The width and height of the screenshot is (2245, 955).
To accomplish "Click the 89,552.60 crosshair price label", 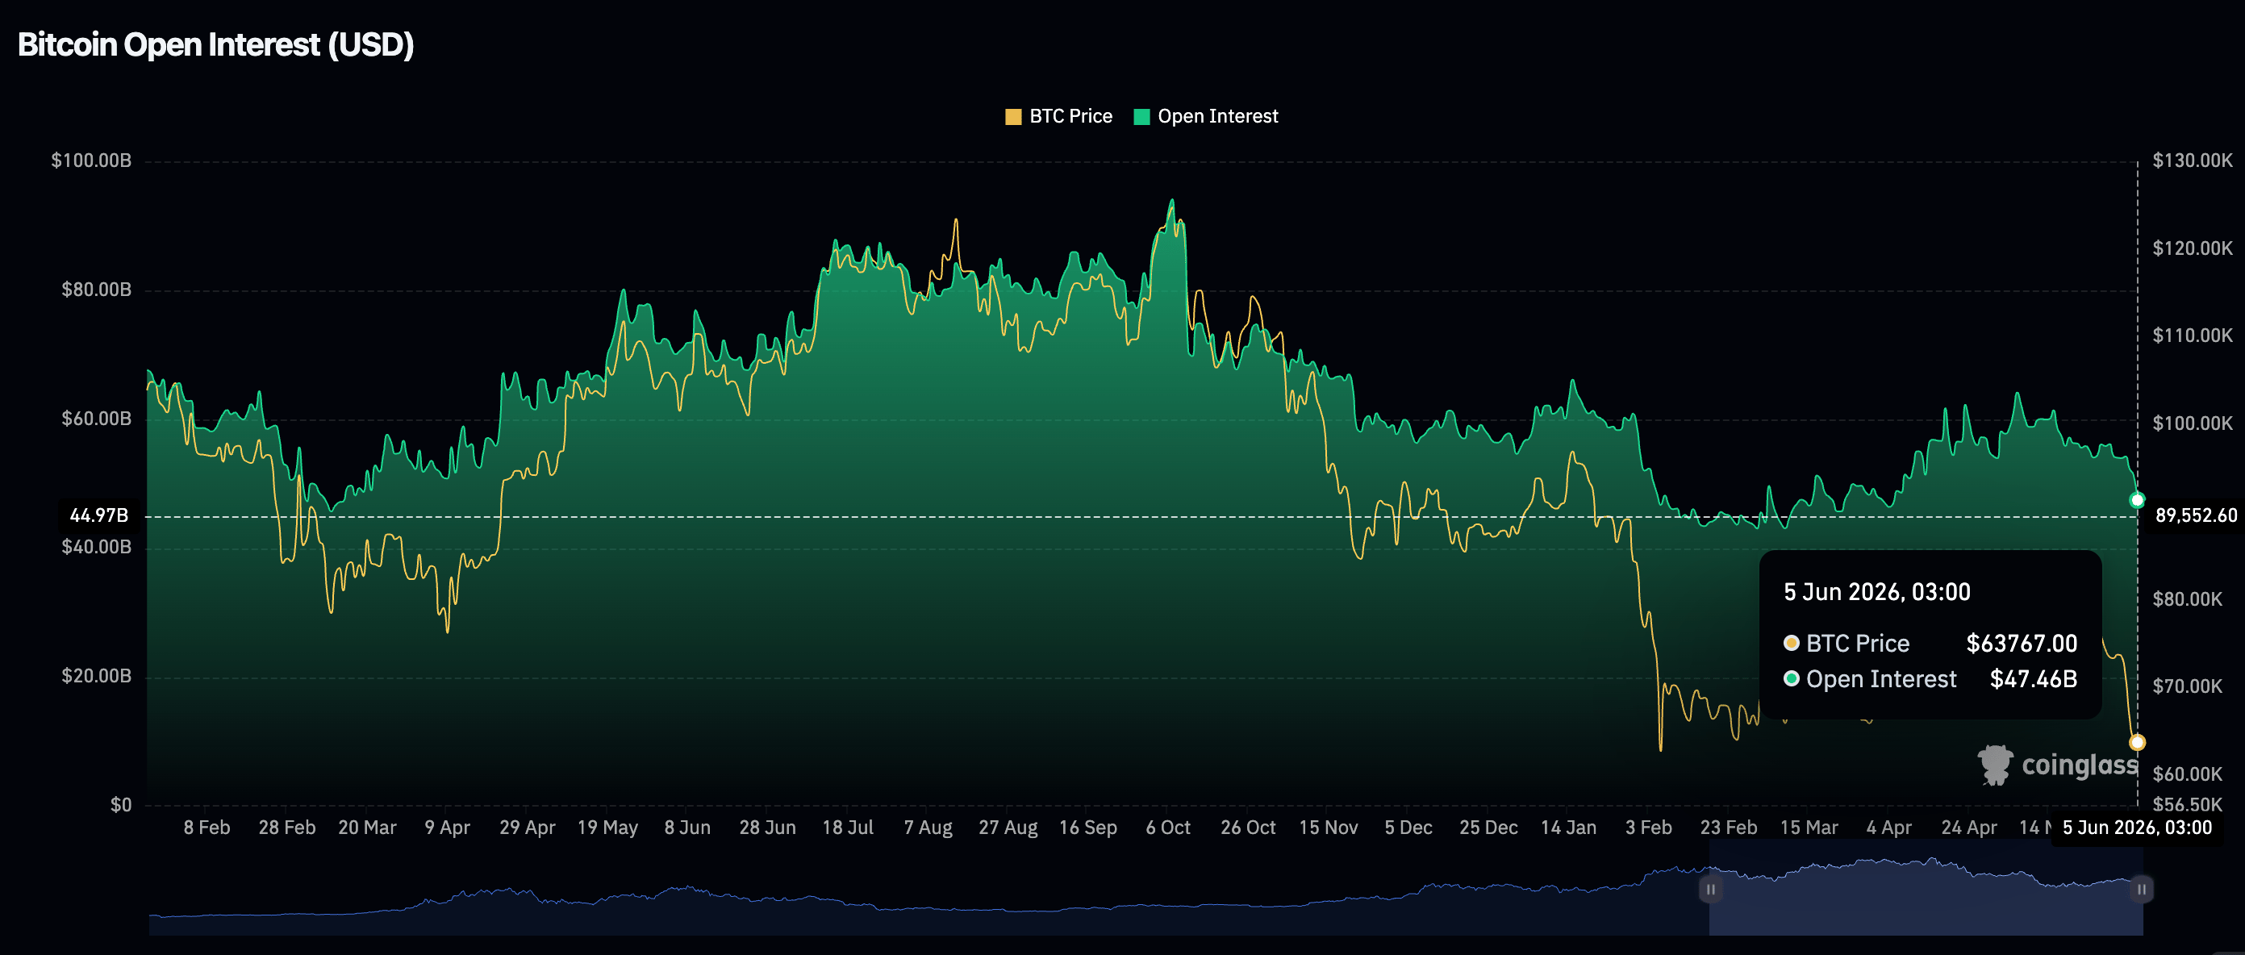I will coord(2196,516).
